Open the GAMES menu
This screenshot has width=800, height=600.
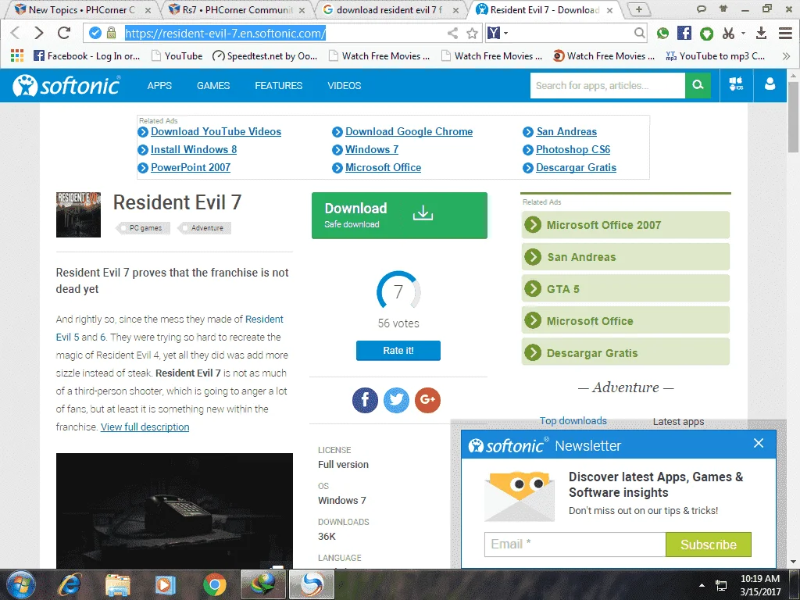(213, 86)
